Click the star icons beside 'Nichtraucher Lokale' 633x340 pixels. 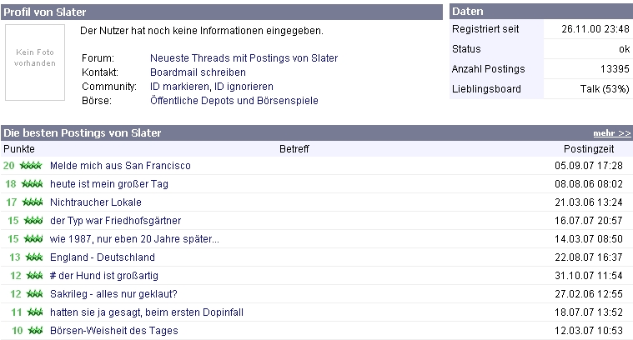32,202
